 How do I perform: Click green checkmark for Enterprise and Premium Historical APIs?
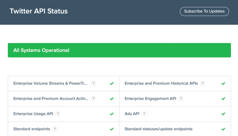[x=223, y=84]
